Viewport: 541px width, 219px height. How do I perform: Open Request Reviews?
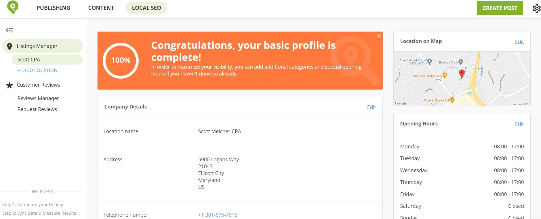[37, 109]
